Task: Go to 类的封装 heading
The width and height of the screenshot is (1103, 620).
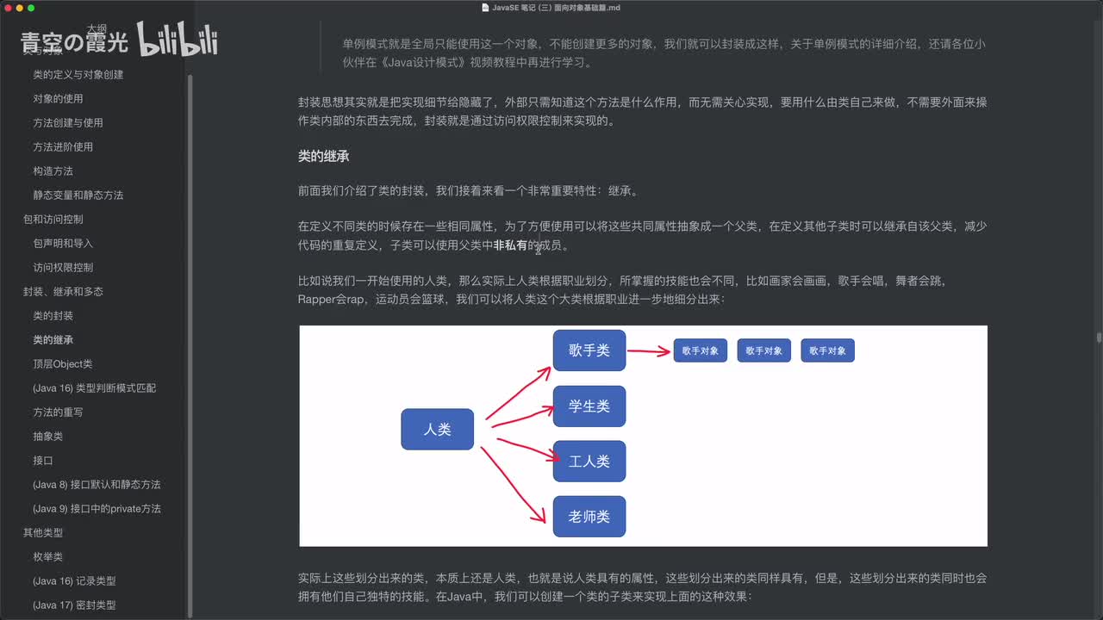Action: click(x=53, y=316)
